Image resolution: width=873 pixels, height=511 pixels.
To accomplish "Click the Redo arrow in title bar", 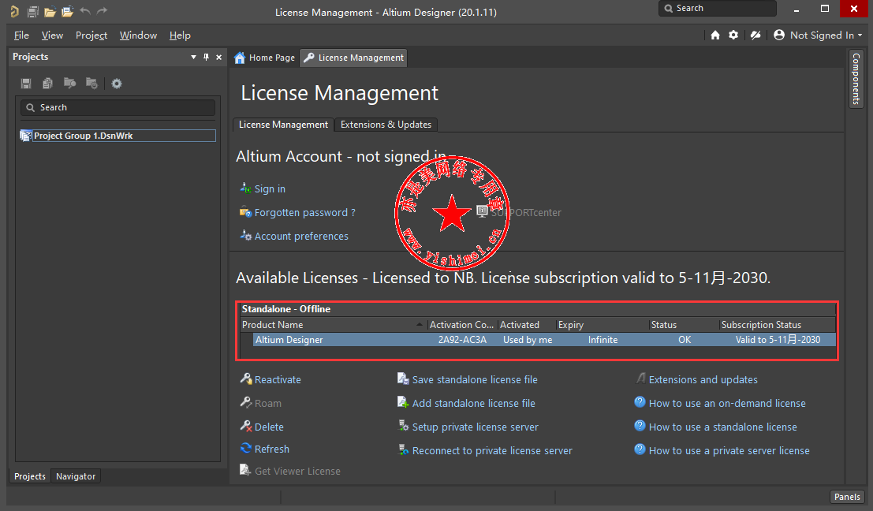I will click(x=102, y=11).
